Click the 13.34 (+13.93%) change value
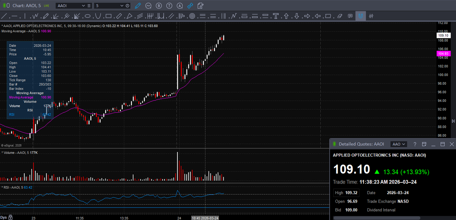Viewport: 456px width, 220px height. (406, 172)
